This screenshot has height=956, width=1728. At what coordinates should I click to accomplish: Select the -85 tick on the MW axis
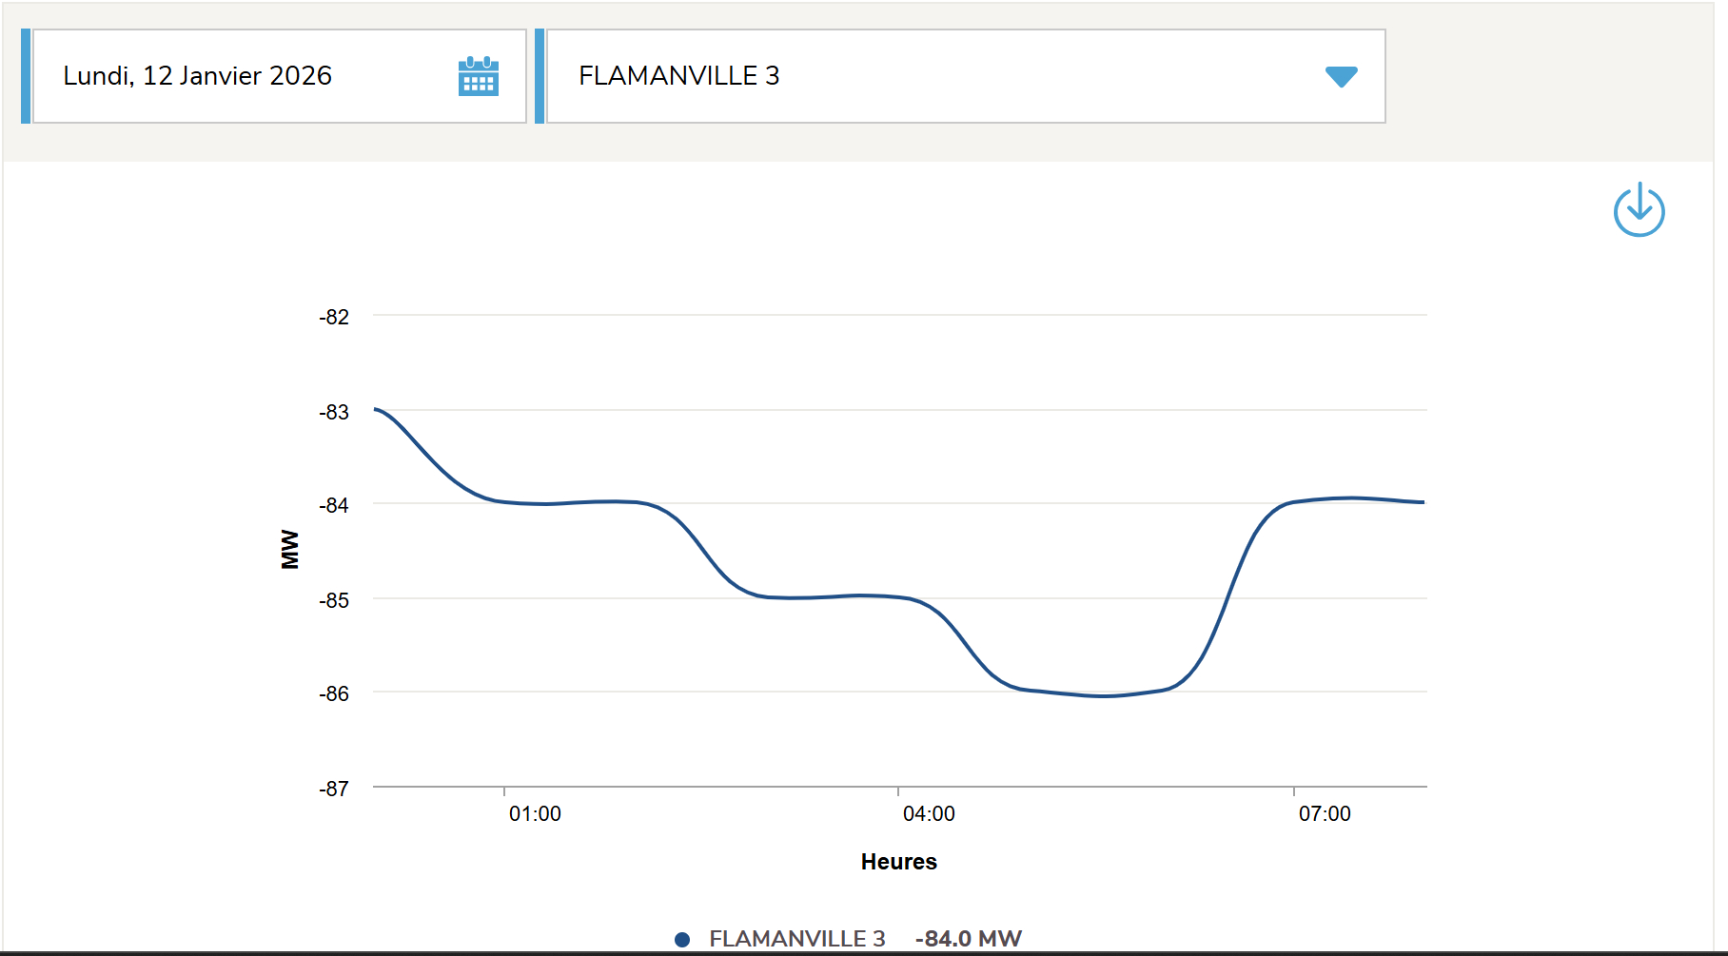[334, 601]
